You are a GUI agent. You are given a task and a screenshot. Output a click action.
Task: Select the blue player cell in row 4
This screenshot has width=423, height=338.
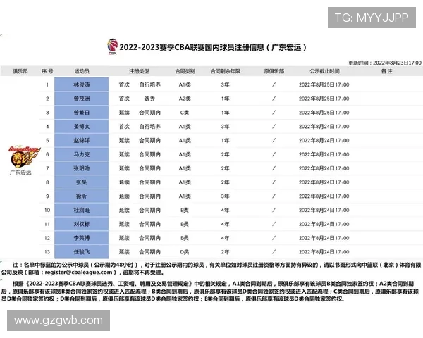pos(82,127)
